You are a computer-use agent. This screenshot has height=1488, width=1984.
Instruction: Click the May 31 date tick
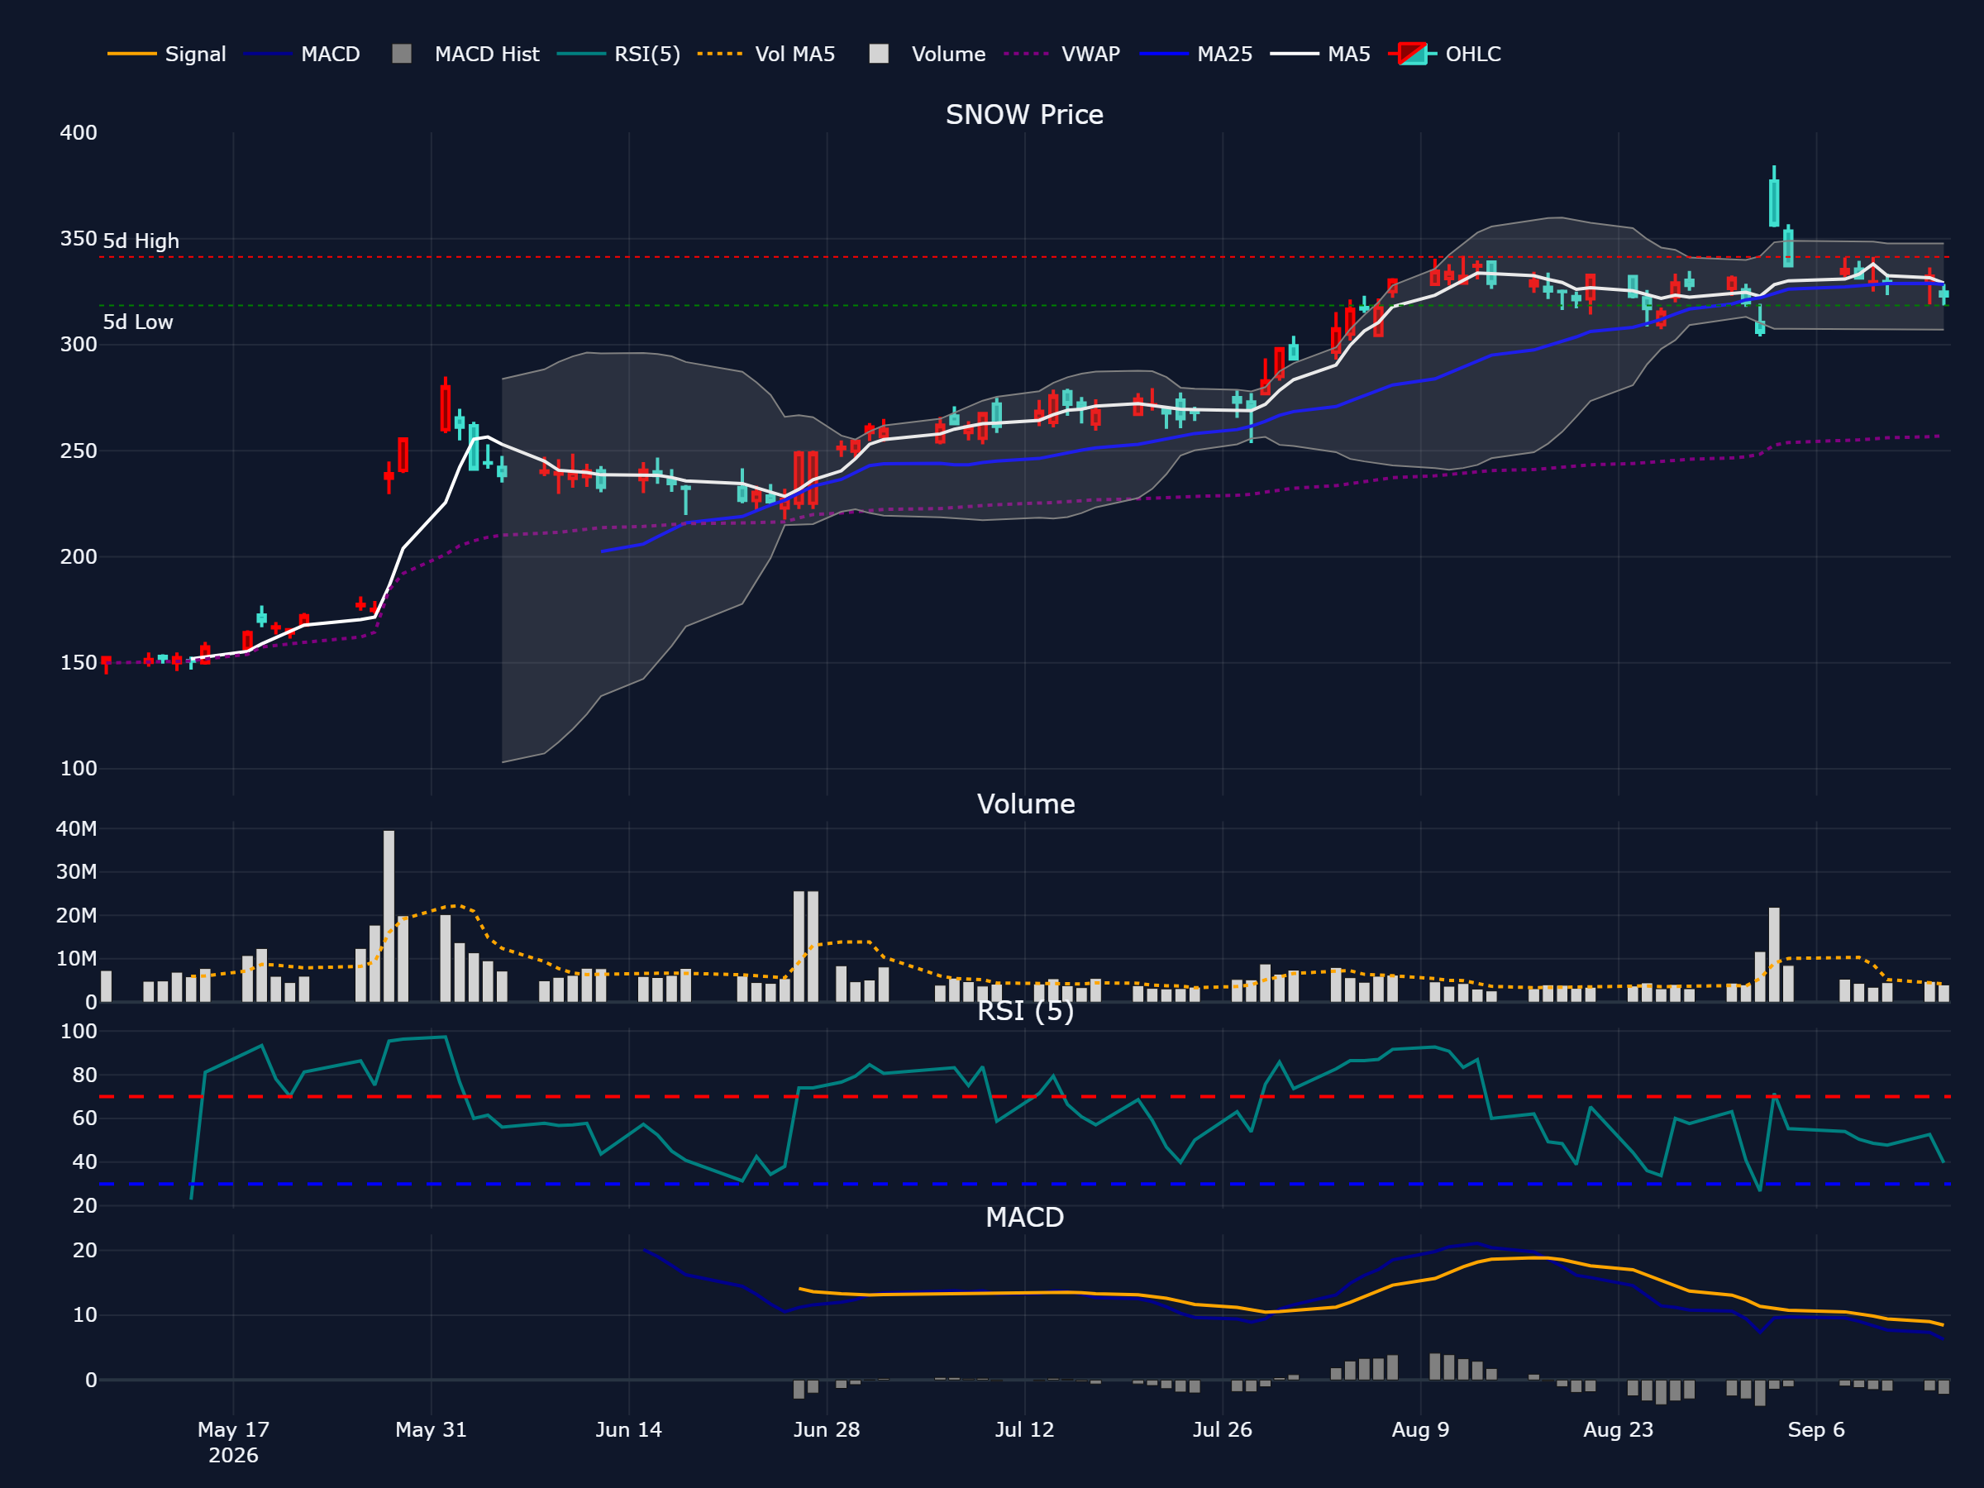click(x=432, y=1429)
